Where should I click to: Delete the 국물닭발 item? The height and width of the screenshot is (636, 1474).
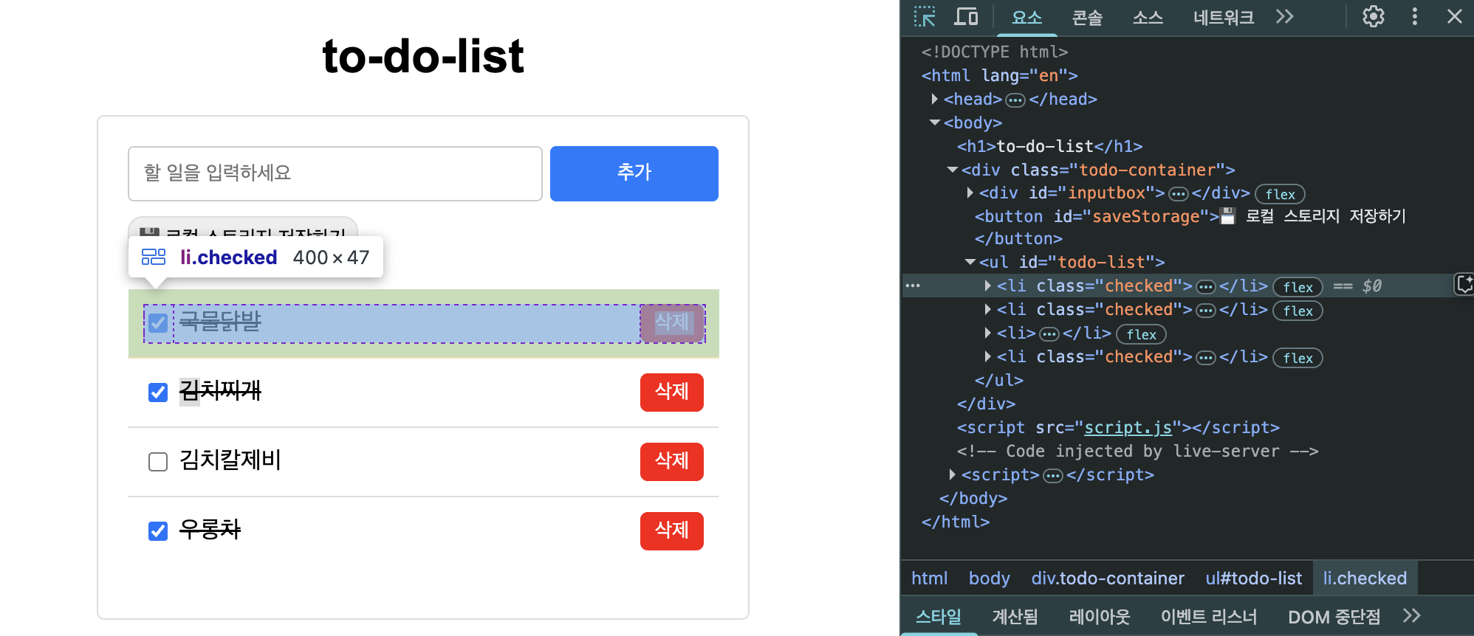tap(672, 322)
